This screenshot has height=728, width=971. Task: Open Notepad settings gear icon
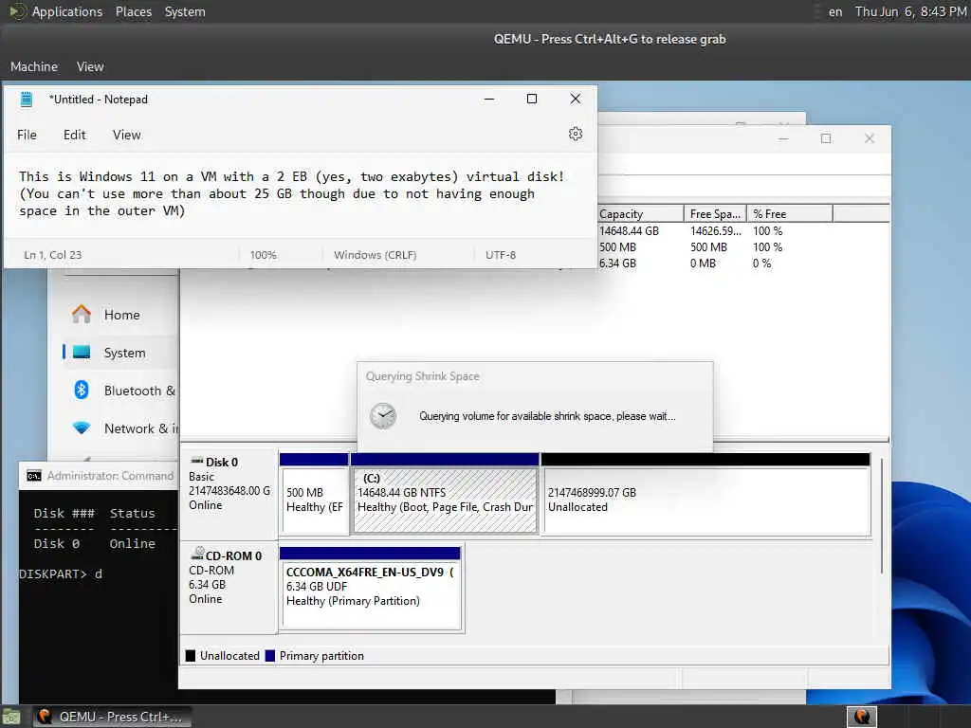coord(576,134)
